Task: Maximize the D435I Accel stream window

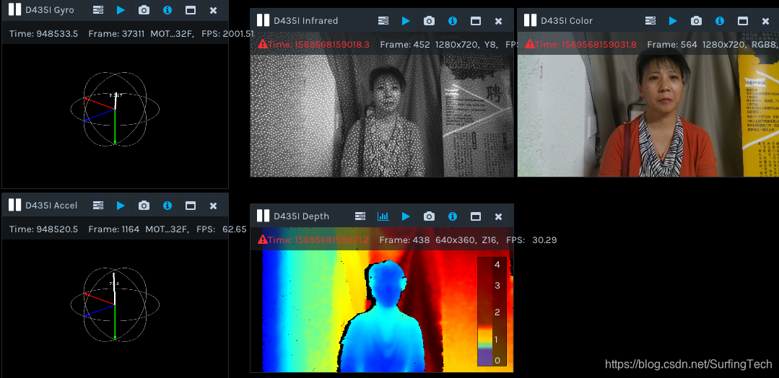Action: click(x=191, y=205)
